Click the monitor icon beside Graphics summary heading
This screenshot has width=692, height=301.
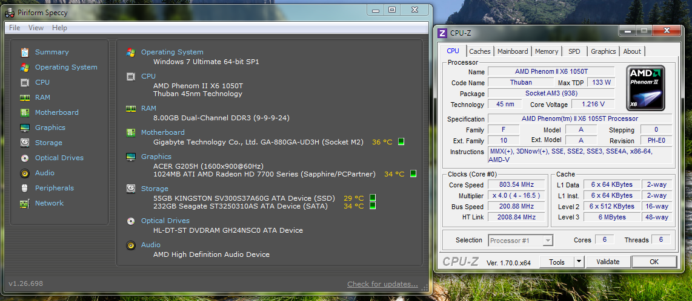tap(131, 157)
